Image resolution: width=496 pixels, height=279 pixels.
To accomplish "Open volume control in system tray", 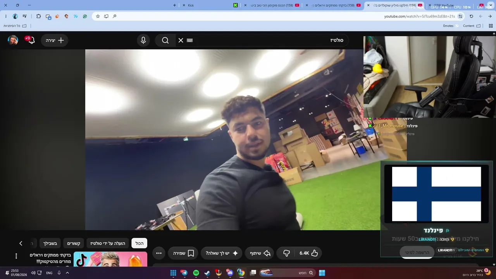I will click(x=33, y=273).
